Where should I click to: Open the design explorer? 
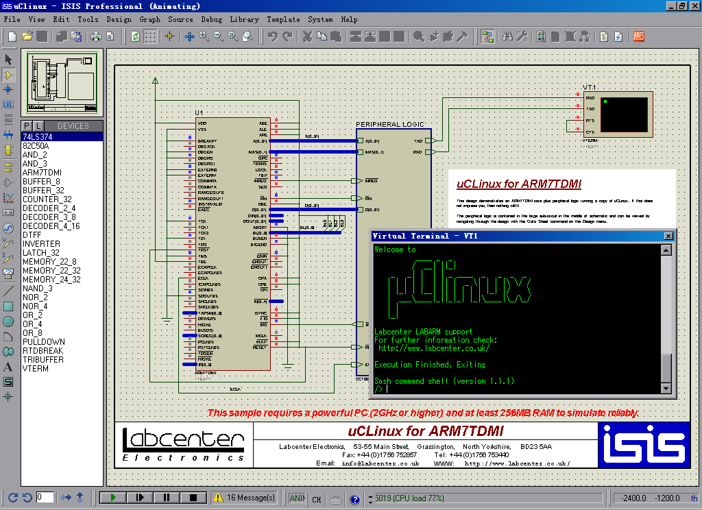pyautogui.click(x=542, y=37)
